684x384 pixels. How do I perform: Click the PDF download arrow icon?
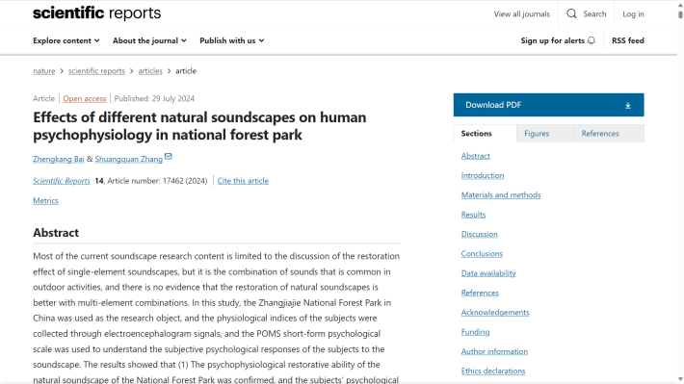[x=628, y=105]
